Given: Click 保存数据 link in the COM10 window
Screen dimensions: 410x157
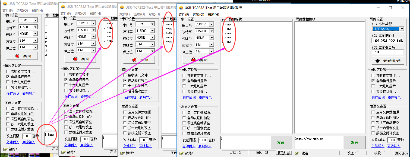Looking at the screenshot, I should click(13, 93).
